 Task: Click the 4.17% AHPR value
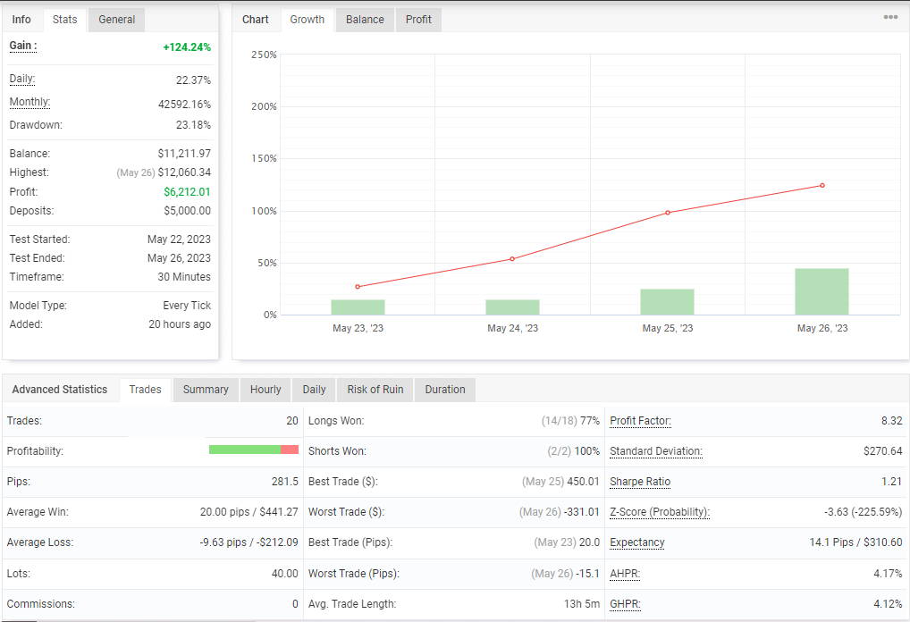point(888,573)
